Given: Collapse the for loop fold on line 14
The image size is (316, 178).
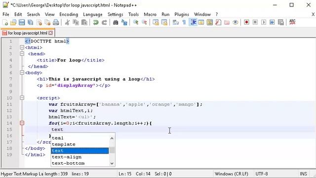Looking at the screenshot, I should tap(22, 123).
